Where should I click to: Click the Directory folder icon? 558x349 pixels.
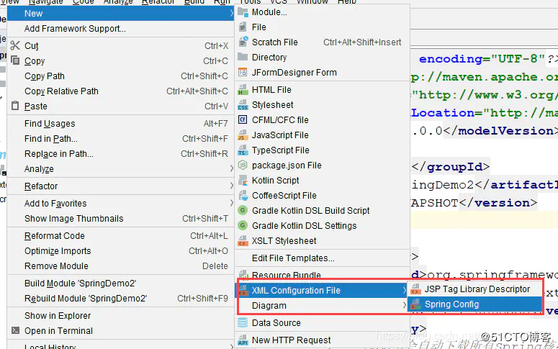[243, 57]
